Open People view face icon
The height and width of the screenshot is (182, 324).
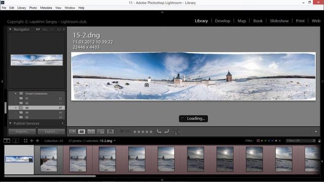point(110,131)
